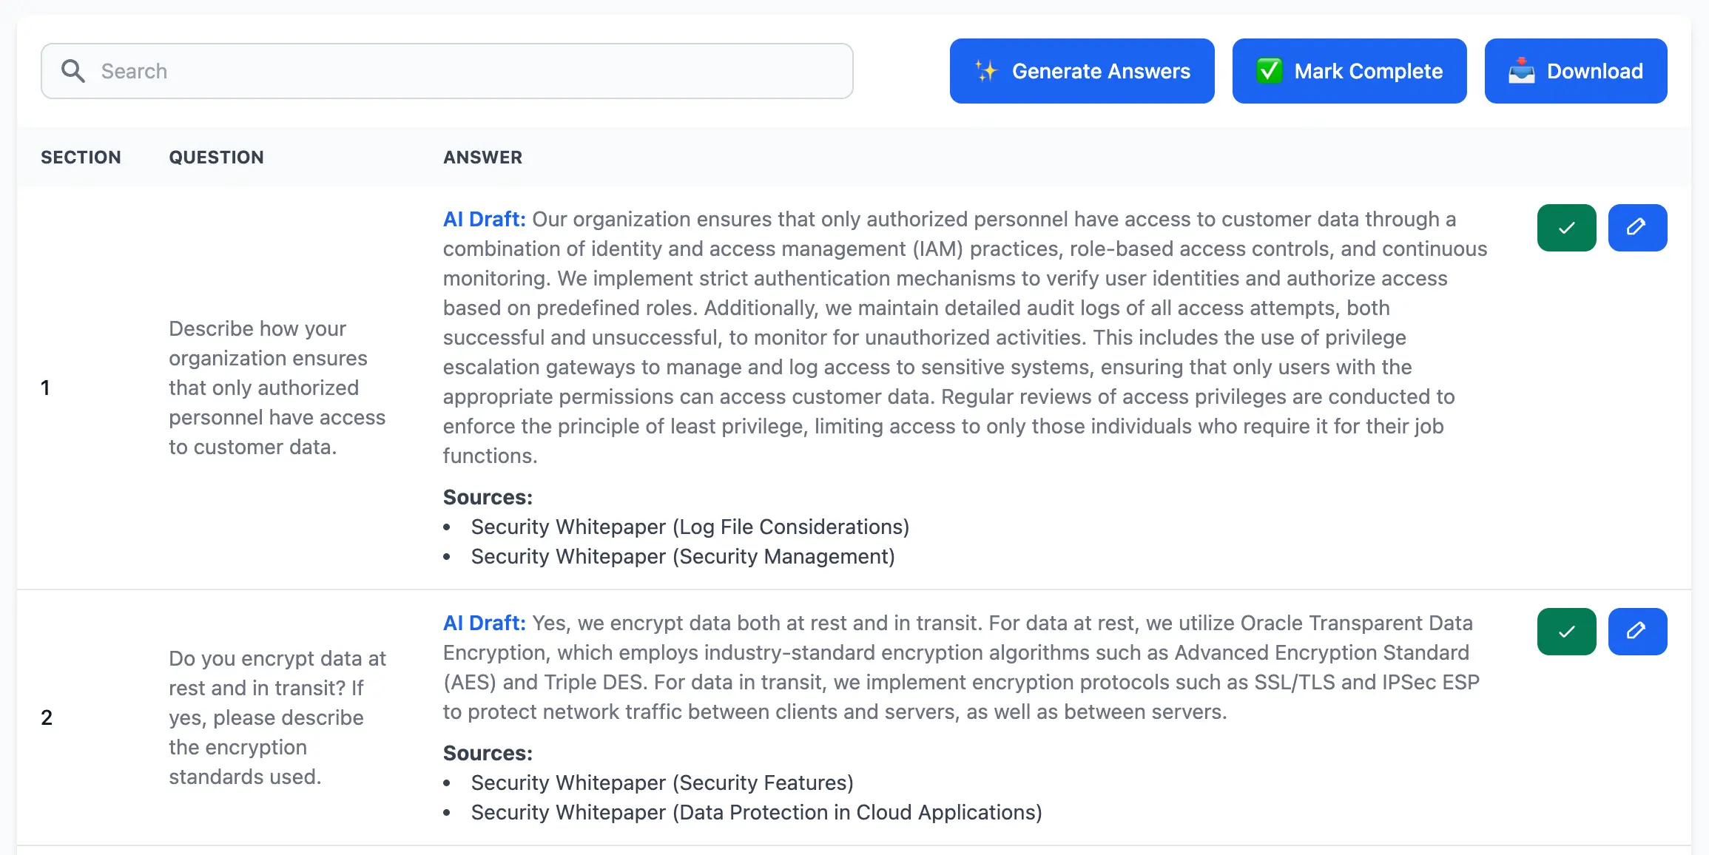Sort by the ANSWER column header
The width and height of the screenshot is (1709, 855).
[482, 157]
